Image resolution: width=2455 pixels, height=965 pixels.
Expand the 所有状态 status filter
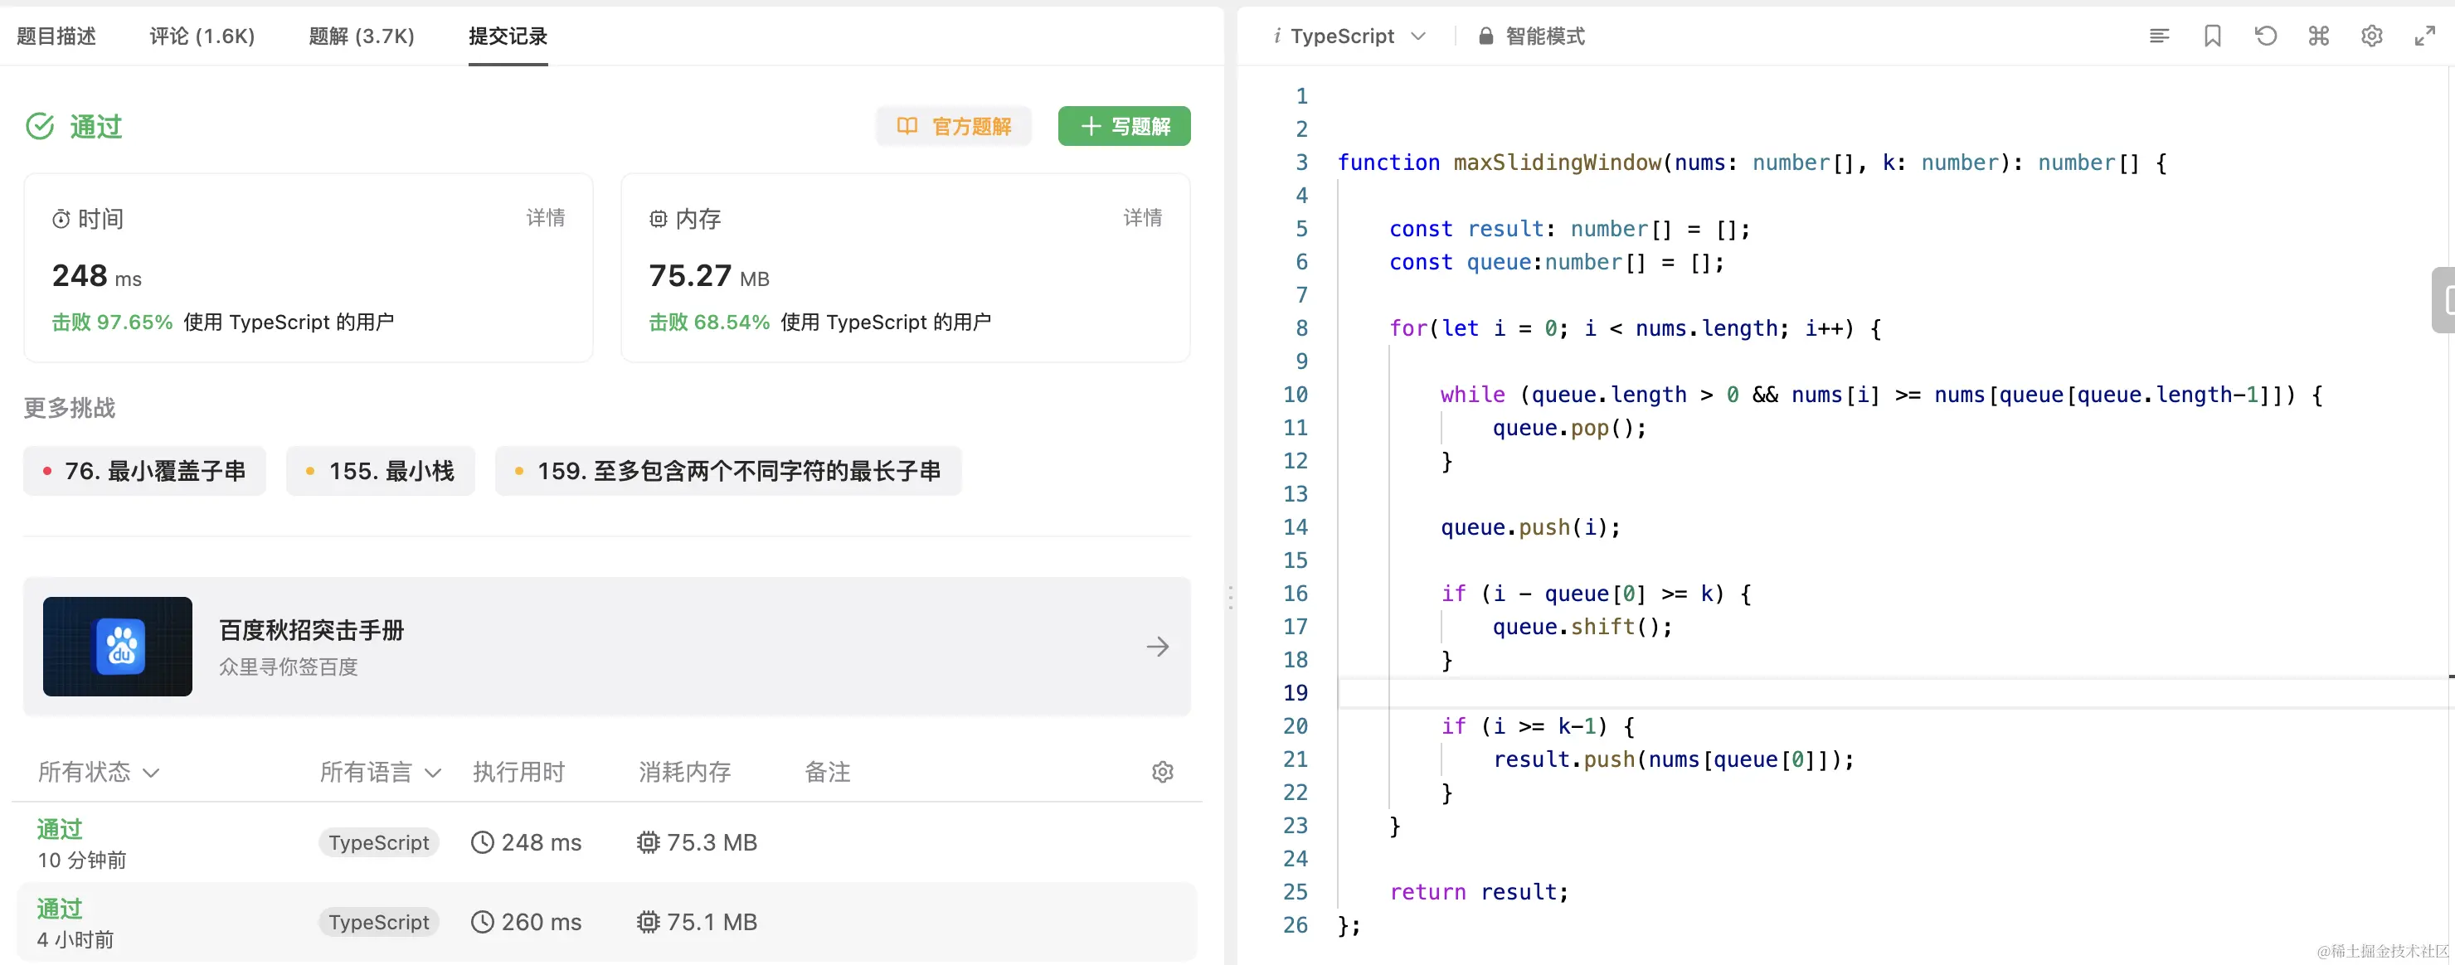tap(98, 772)
